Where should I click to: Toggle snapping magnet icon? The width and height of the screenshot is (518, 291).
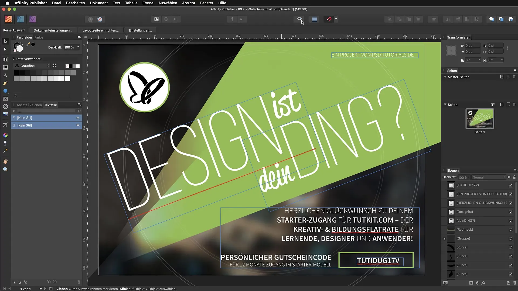tap(329, 19)
